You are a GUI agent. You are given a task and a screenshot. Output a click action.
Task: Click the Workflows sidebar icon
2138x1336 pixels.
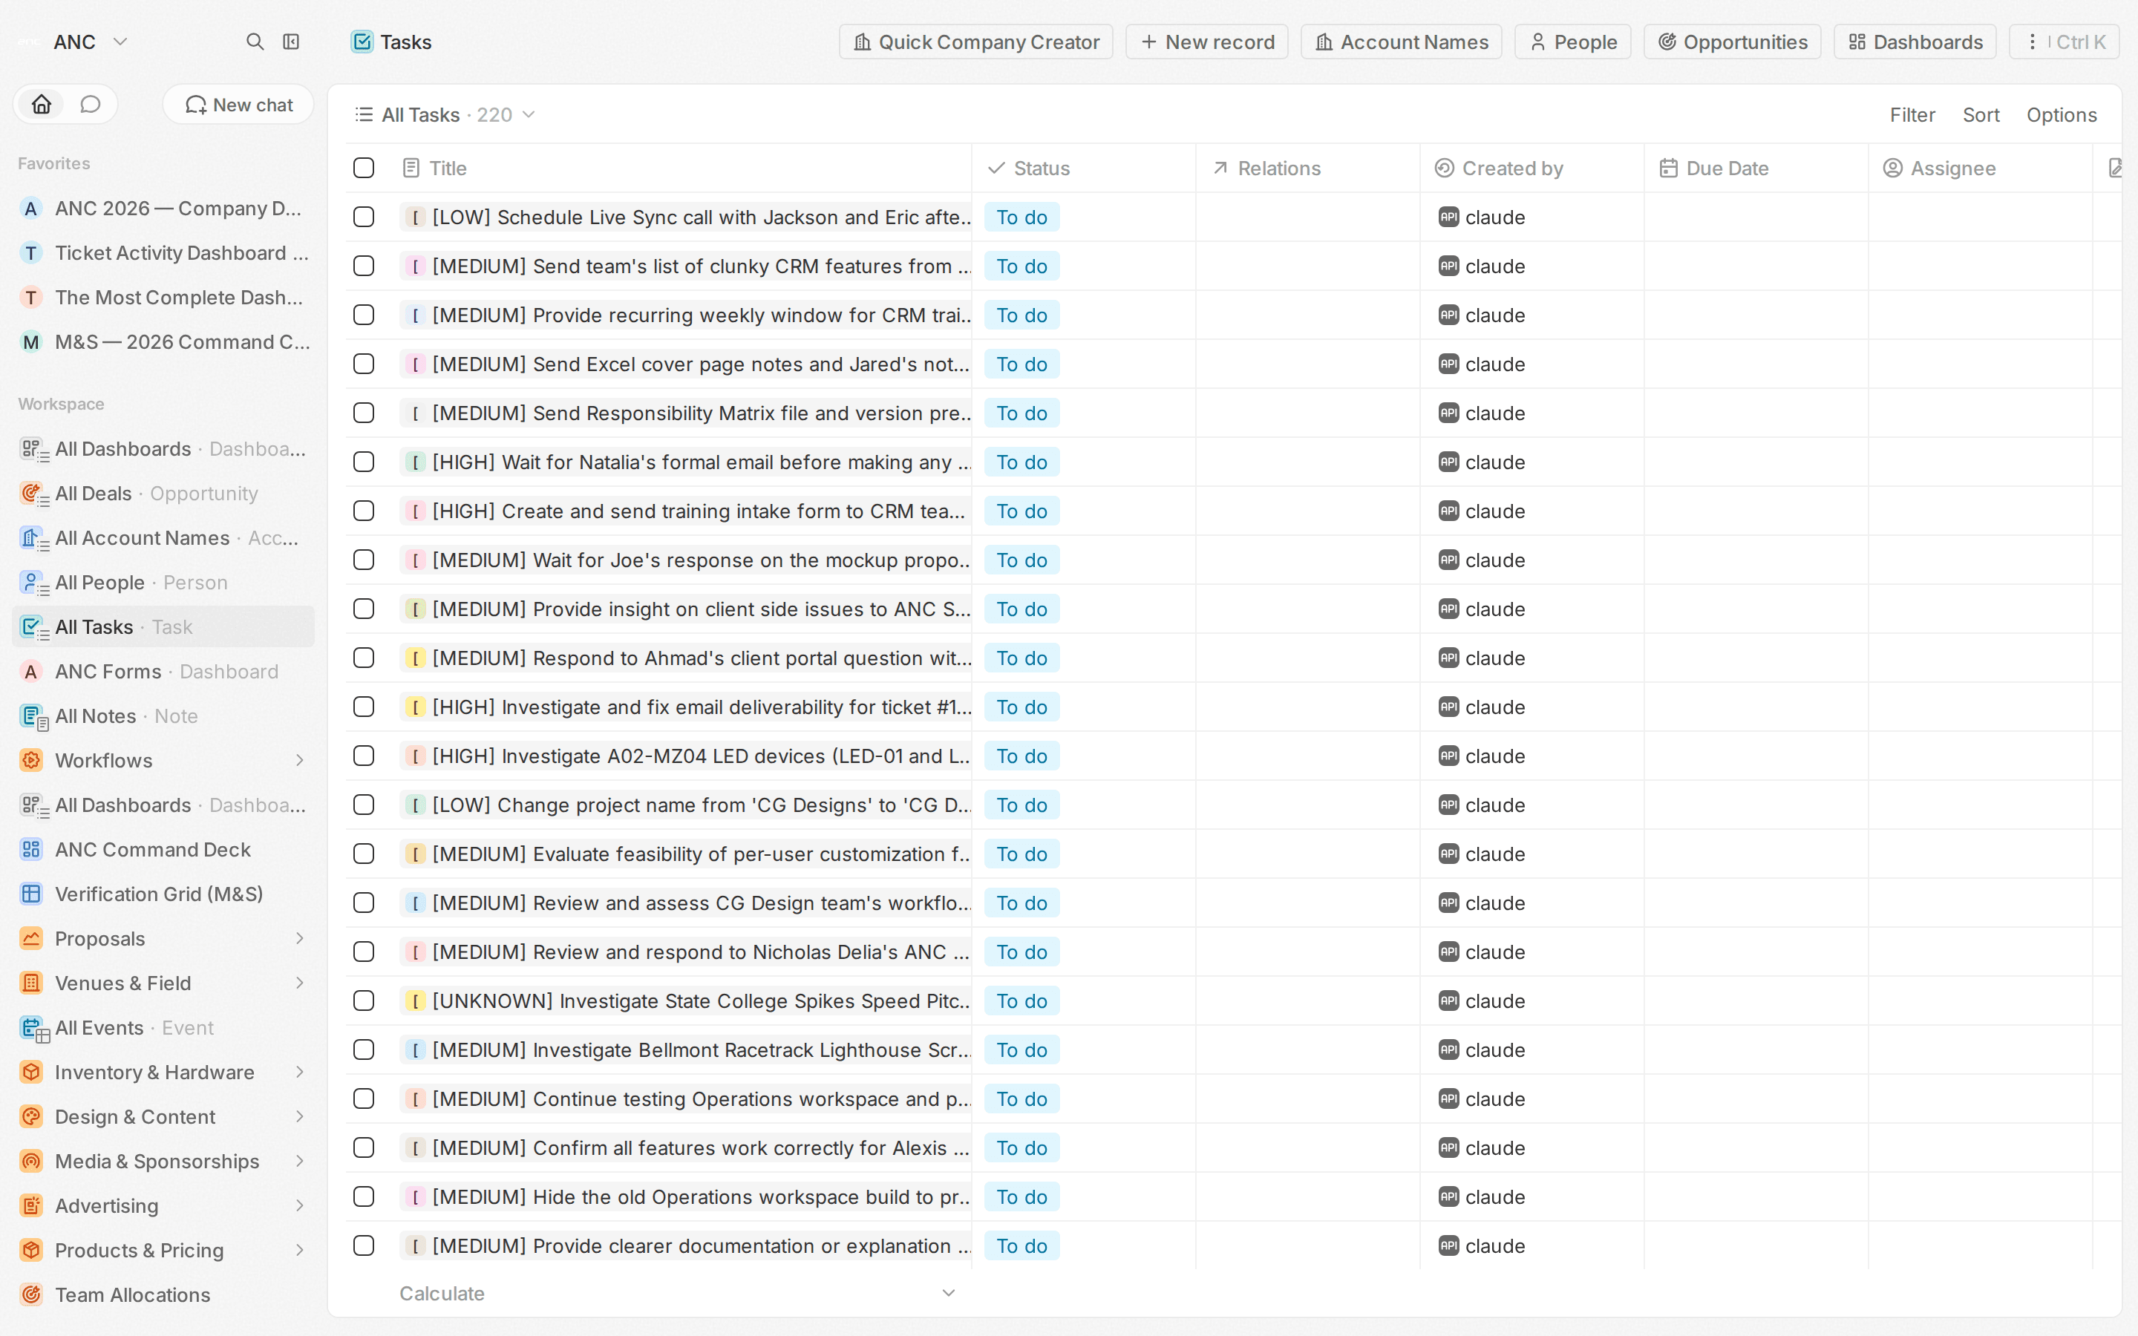31,761
